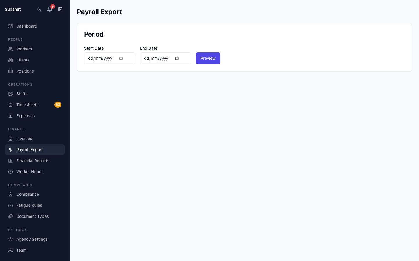
Task: Click the Clients building icon
Action: click(10, 60)
